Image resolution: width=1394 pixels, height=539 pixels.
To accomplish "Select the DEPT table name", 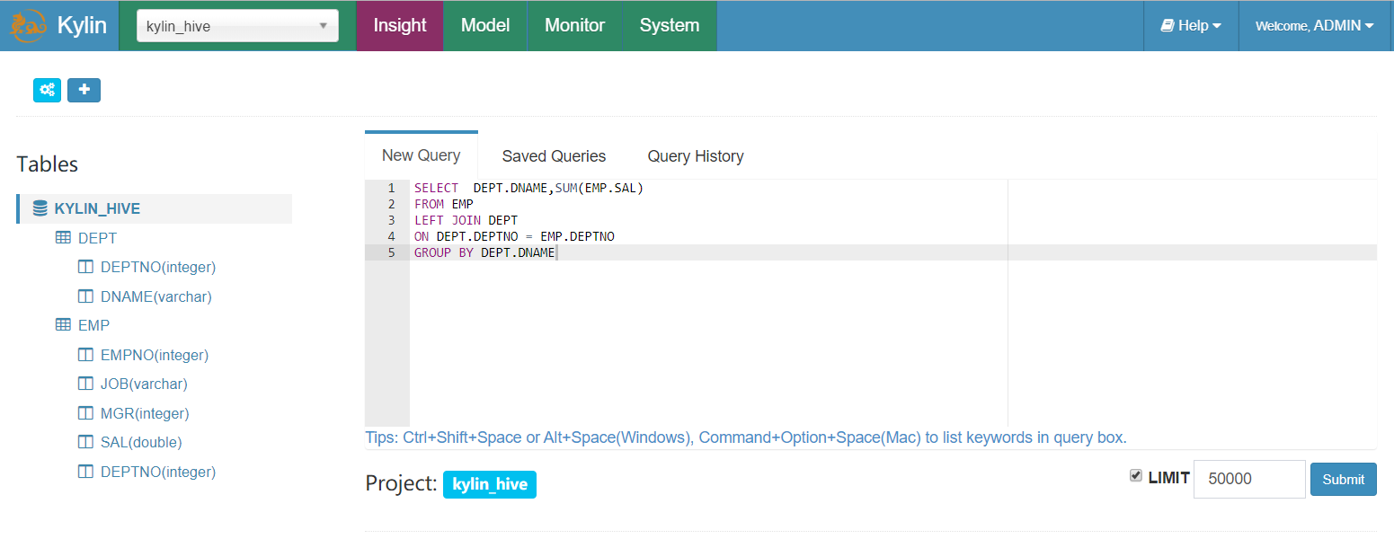I will click(x=97, y=238).
